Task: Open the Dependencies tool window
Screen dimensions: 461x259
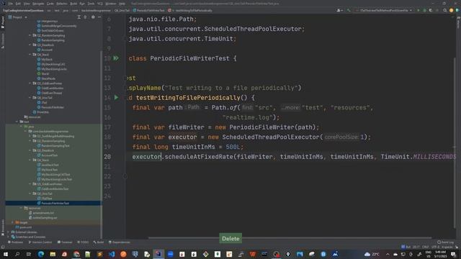Action: pos(120,242)
